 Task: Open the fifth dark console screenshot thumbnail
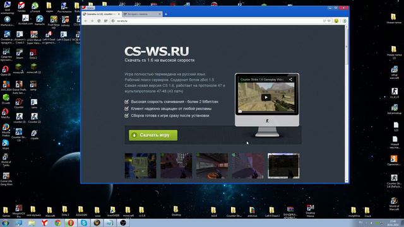click(x=283, y=166)
